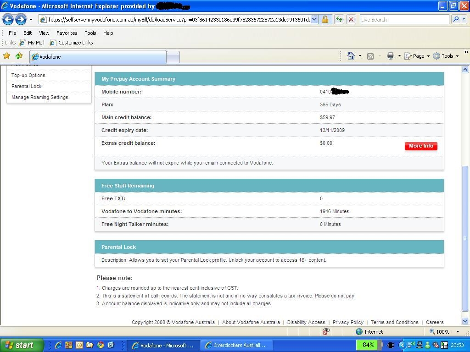Click the Live Search input box
The image size is (470, 352).
[404, 20]
